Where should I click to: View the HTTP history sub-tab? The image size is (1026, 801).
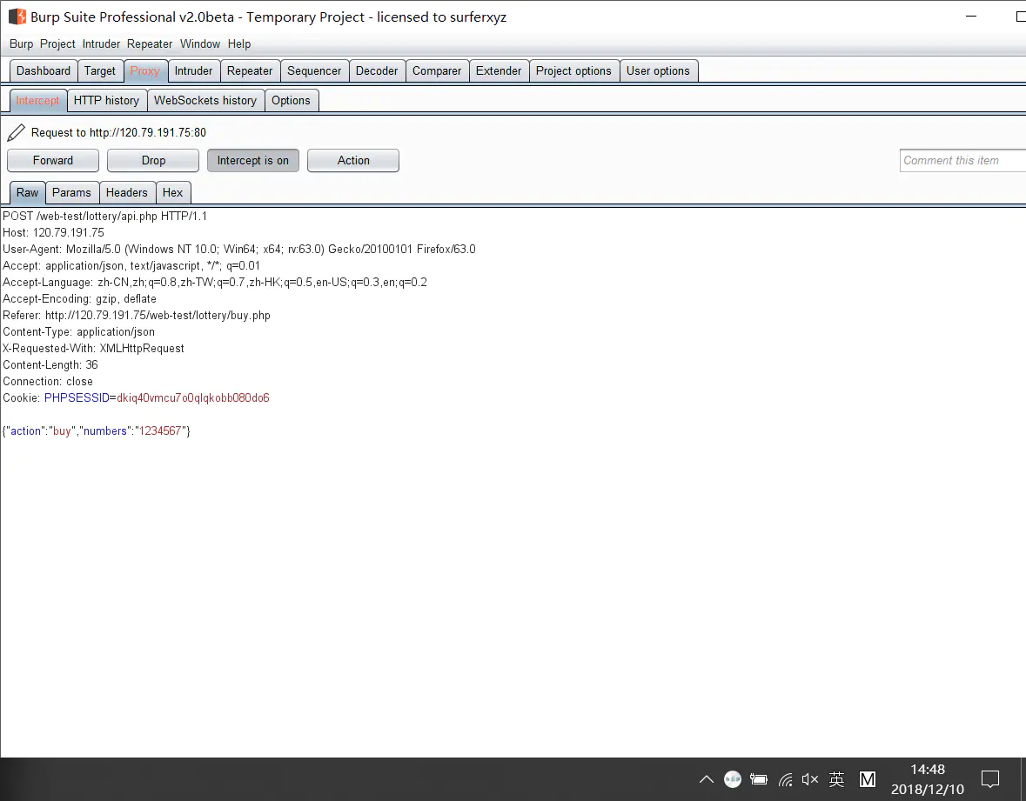tap(107, 100)
